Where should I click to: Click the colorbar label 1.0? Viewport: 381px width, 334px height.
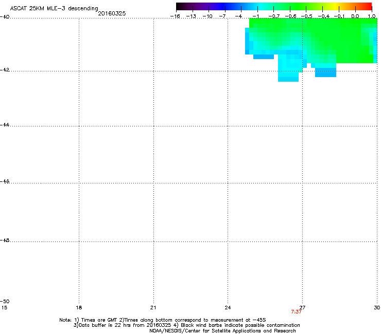point(372,16)
